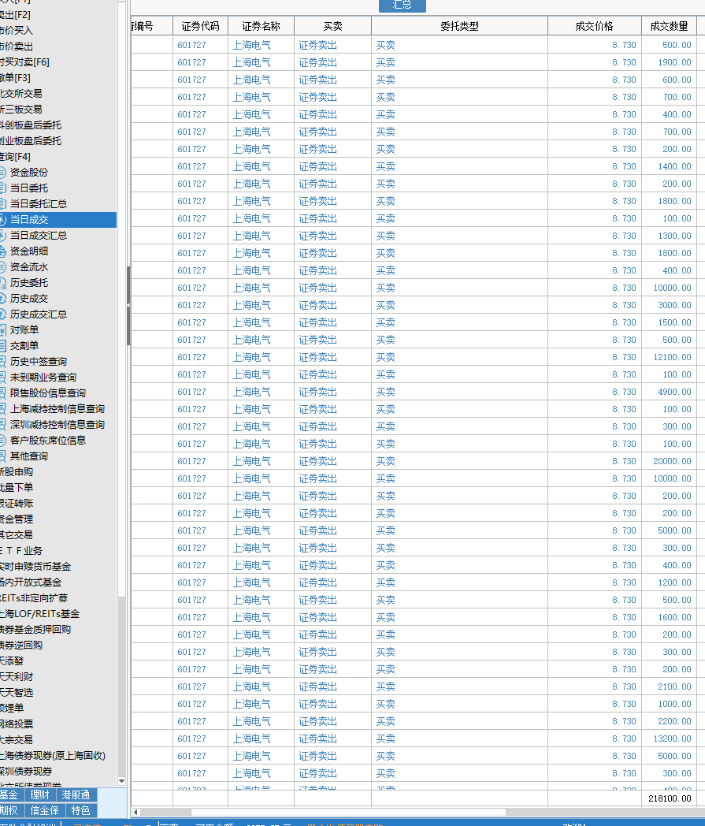The width and height of the screenshot is (705, 826).
Task: Click the 对账单 icon
Action: (x=2, y=330)
